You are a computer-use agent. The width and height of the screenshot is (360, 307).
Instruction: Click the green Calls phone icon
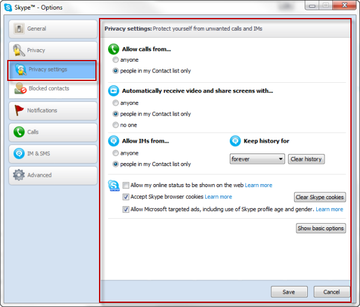(19, 132)
